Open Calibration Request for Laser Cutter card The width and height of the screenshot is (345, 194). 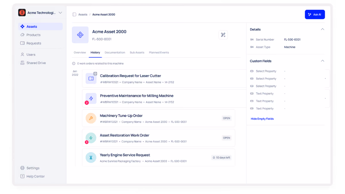(164, 78)
